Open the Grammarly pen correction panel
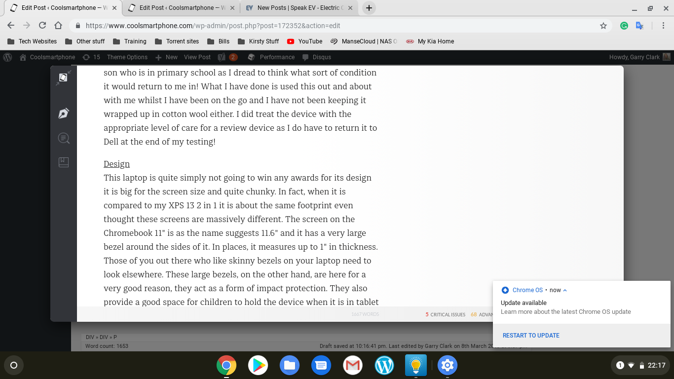Viewport: 674px width, 379px height. point(64,114)
